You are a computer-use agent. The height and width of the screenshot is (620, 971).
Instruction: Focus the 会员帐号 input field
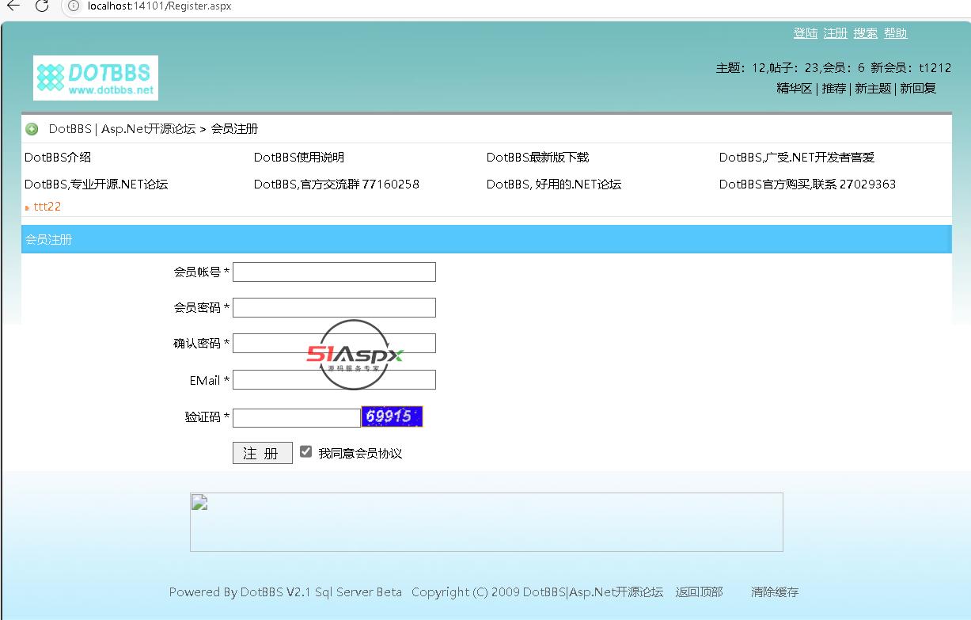tap(334, 272)
